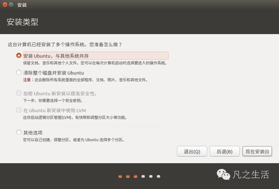Screen dimensions: 279x189
Task: Click the last gray progress dot
Action: [158, 176]
